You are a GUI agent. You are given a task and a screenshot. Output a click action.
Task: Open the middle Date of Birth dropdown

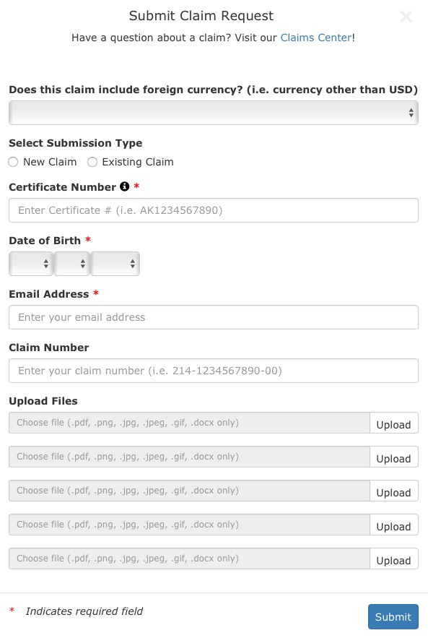coord(71,264)
